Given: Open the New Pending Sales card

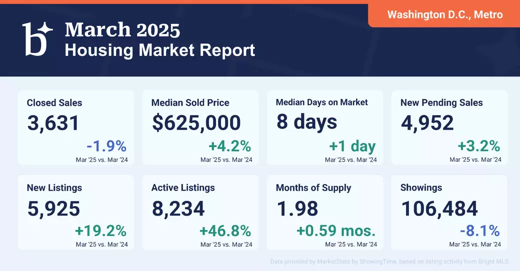Looking at the screenshot, I should (x=449, y=127).
